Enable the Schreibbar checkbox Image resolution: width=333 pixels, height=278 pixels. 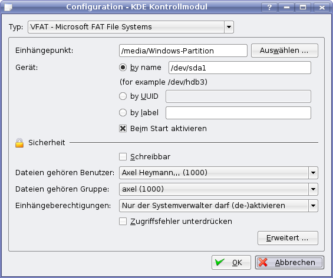[x=123, y=157]
